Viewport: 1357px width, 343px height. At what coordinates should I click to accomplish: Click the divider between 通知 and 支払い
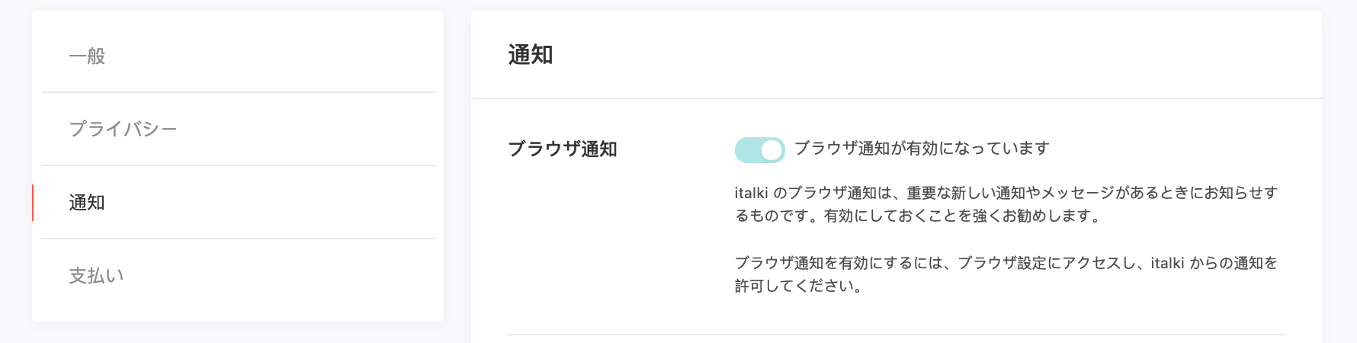click(x=239, y=239)
